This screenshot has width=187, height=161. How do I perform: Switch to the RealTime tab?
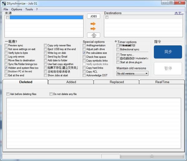[162, 82]
